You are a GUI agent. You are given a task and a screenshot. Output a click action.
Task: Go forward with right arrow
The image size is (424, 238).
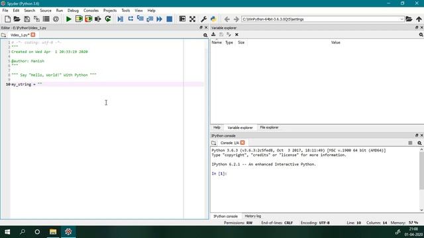coord(236,19)
